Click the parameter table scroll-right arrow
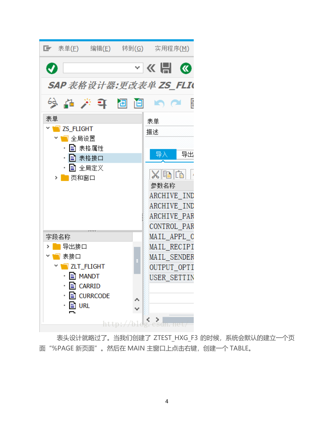 coord(157,319)
